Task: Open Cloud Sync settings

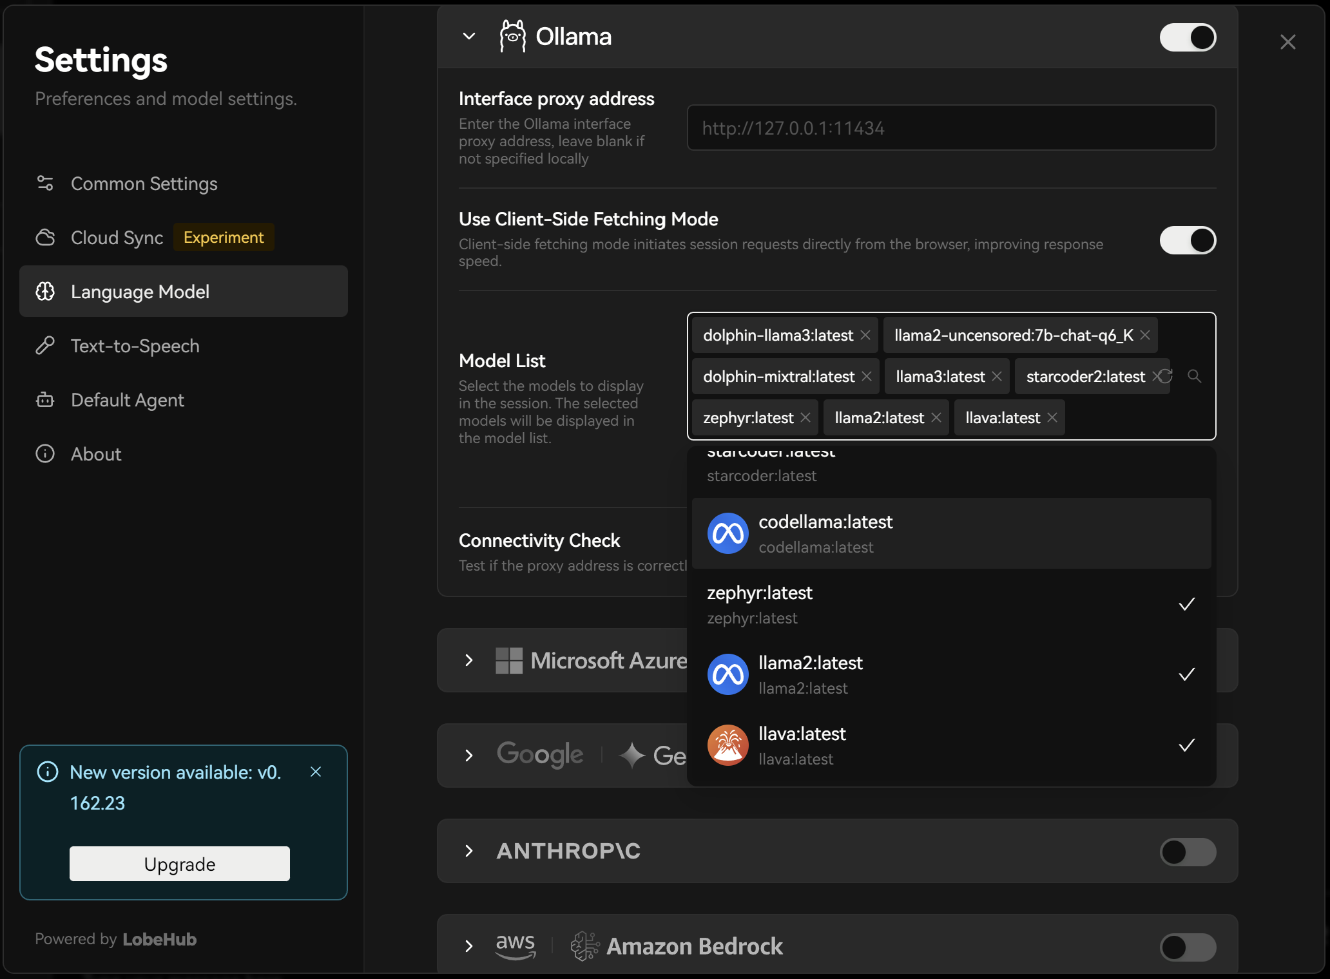Action: click(184, 238)
